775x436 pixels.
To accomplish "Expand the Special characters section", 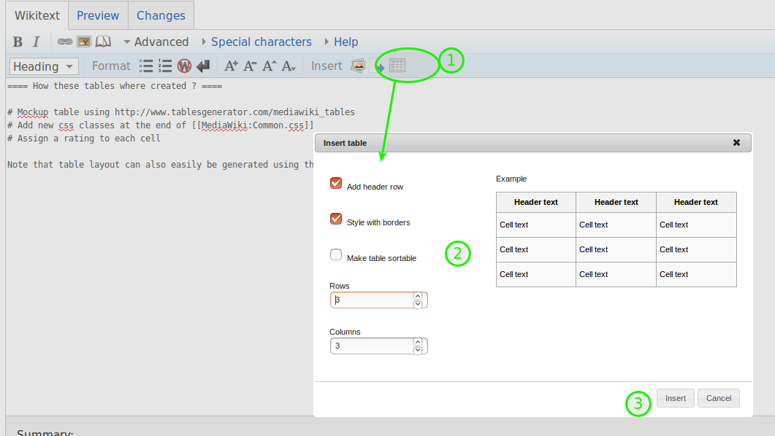I will click(260, 42).
